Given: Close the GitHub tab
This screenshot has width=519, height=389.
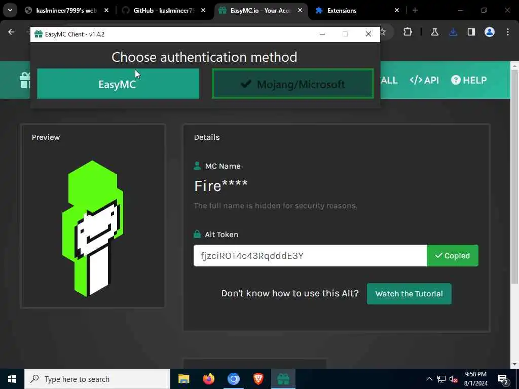Looking at the screenshot, I should (x=203, y=11).
